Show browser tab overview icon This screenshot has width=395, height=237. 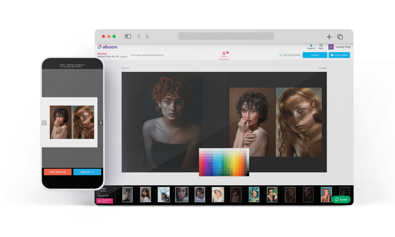coord(340,37)
